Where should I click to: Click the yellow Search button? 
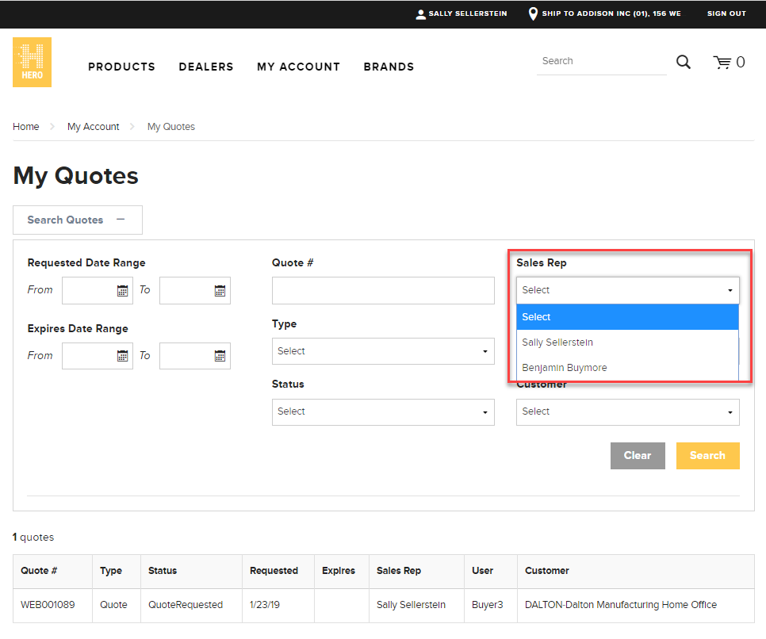click(708, 456)
